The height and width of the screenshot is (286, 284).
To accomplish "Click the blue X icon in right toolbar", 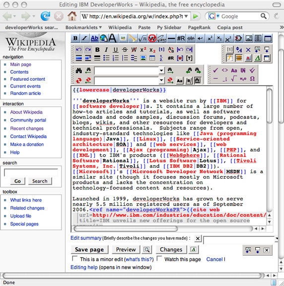I will [248, 49].
